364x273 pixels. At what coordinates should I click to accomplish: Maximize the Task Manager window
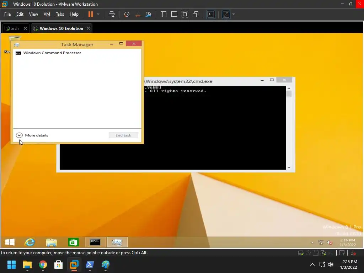click(x=121, y=44)
